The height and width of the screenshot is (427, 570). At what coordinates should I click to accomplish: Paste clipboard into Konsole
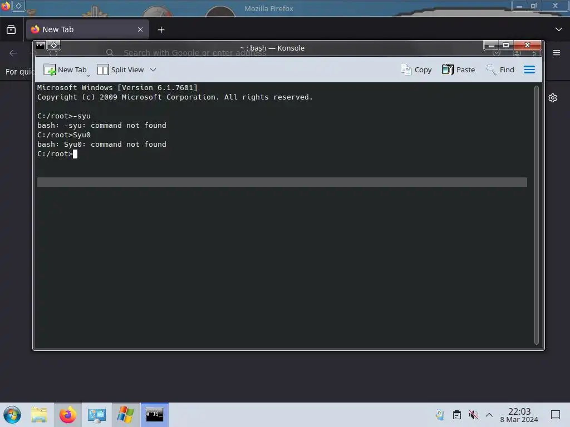coord(459,69)
